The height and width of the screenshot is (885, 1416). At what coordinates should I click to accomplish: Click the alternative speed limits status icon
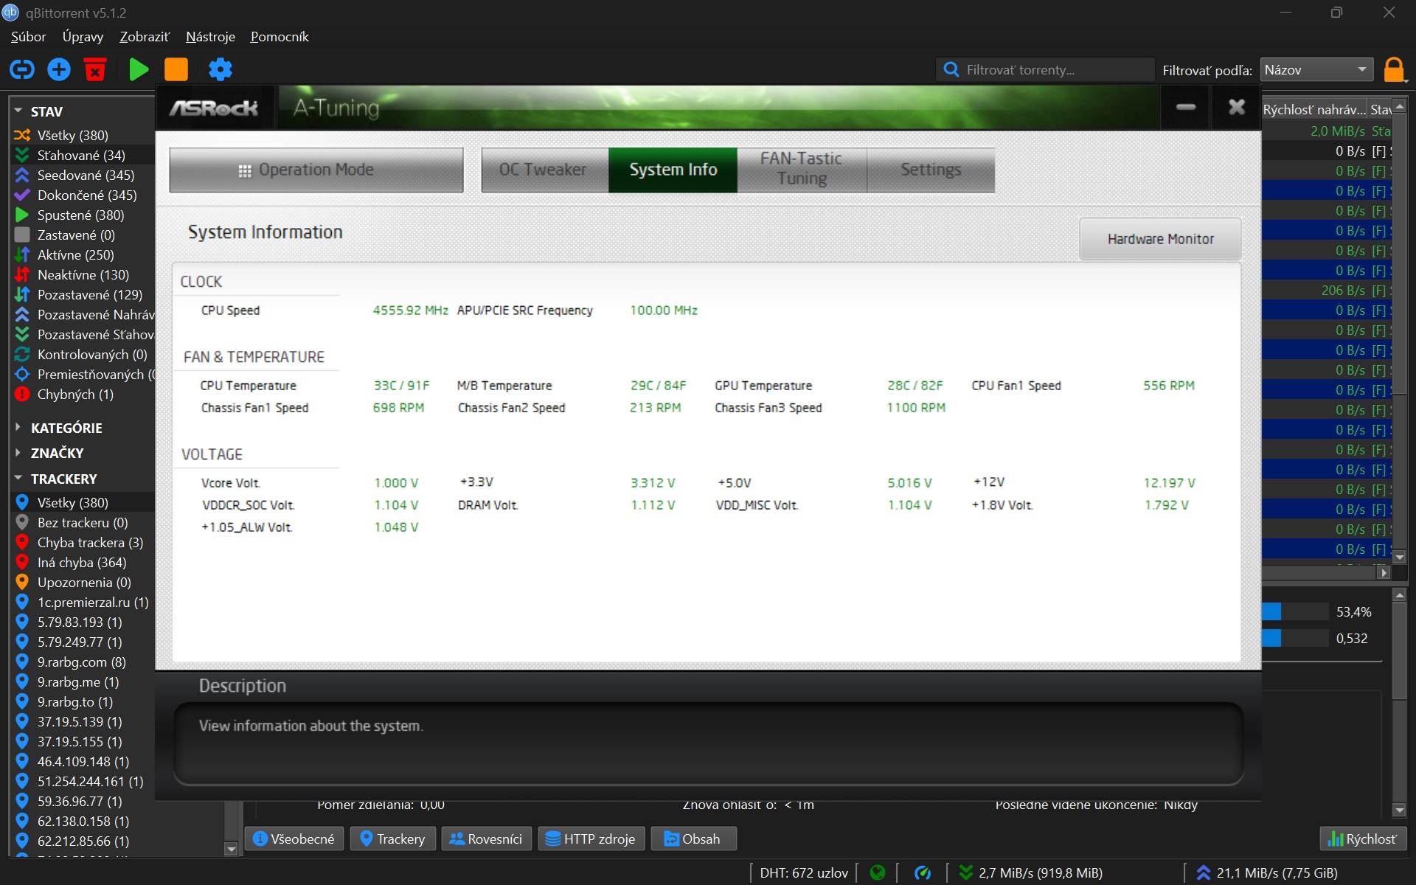coord(923,872)
